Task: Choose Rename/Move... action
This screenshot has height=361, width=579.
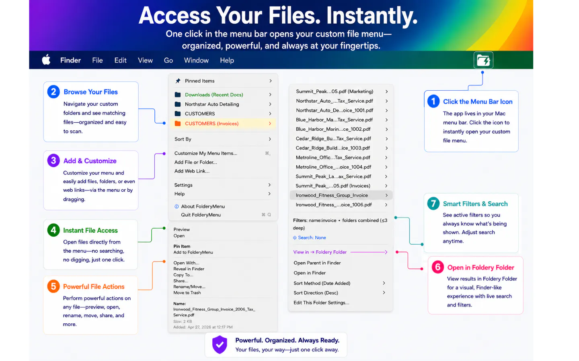Action: click(189, 287)
